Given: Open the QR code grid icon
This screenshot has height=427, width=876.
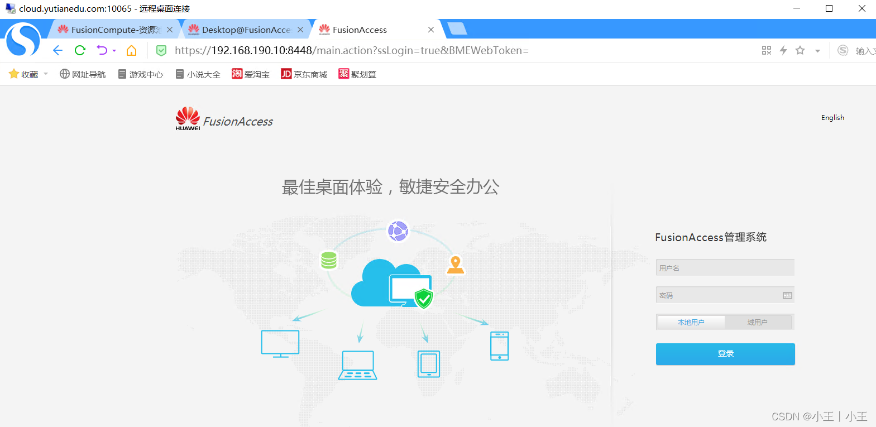Looking at the screenshot, I should 767,50.
